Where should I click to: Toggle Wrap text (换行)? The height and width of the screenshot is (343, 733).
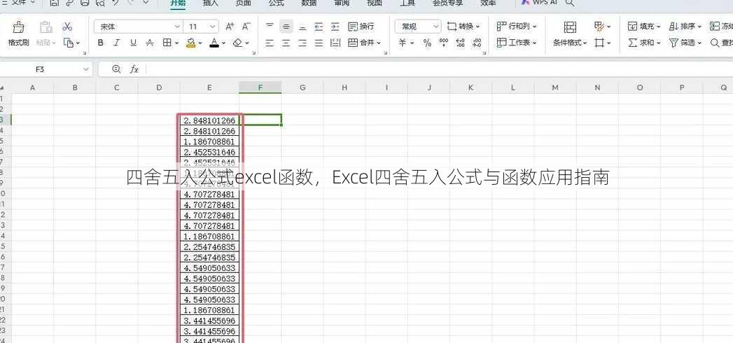point(361,27)
